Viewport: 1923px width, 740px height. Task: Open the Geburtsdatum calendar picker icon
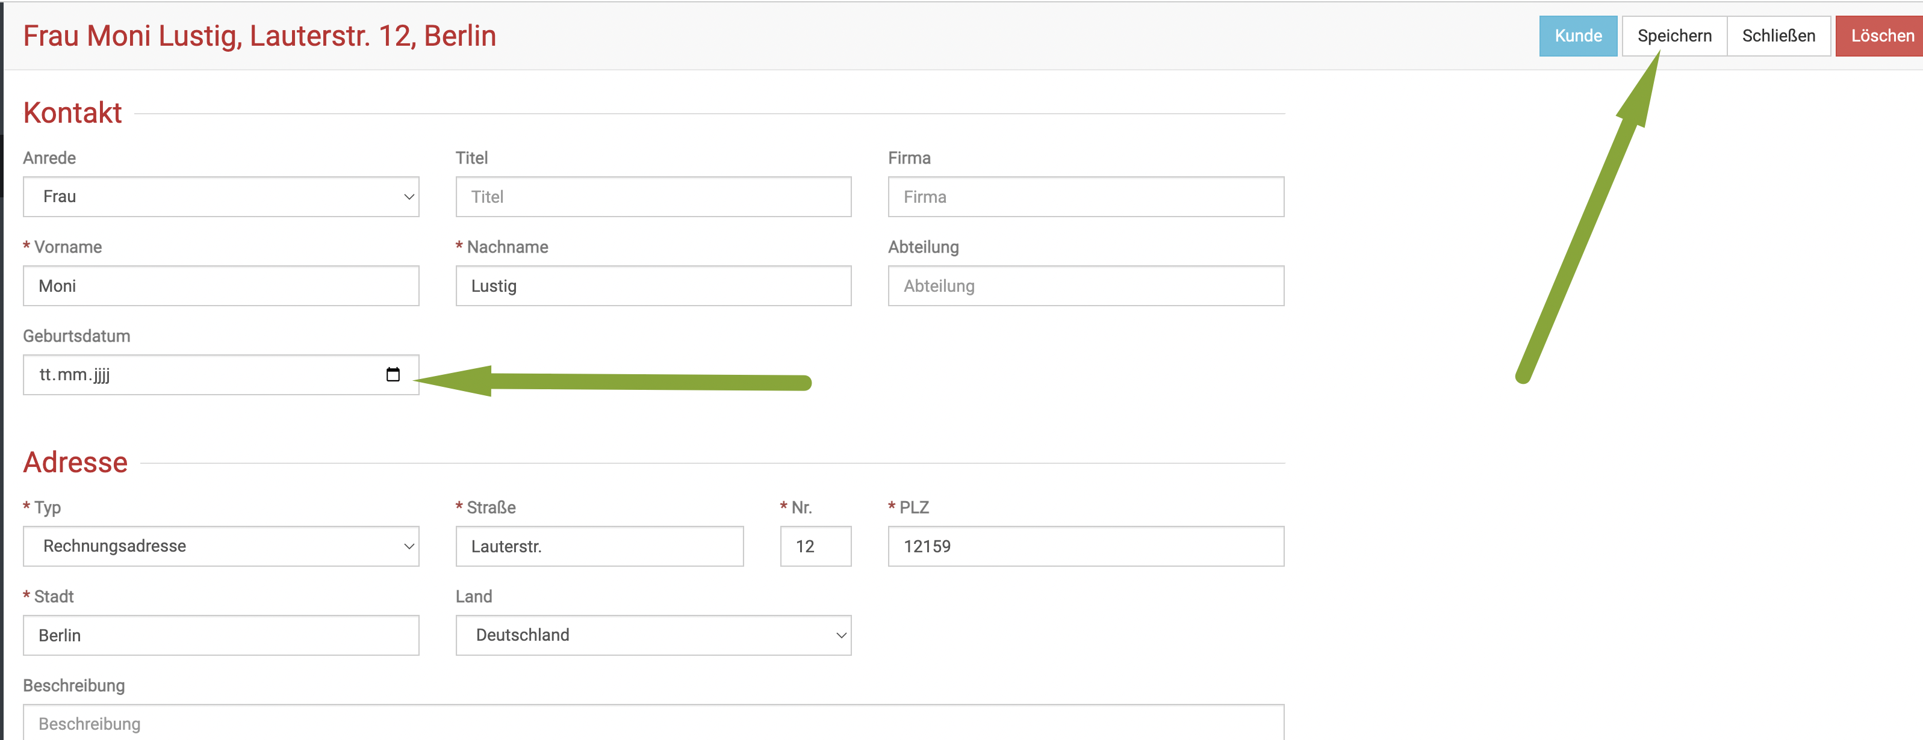click(393, 374)
